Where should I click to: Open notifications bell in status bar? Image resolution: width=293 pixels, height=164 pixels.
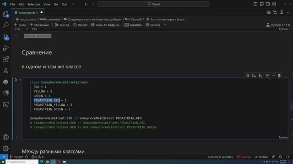[x=280, y=157]
